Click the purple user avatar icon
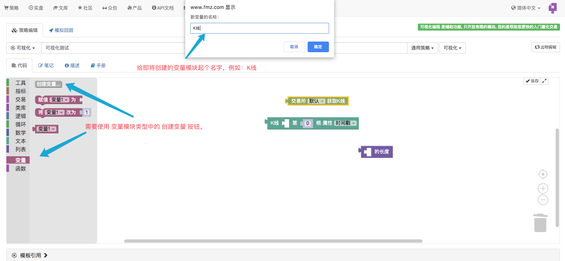This screenshot has width=565, height=261. 553,8
